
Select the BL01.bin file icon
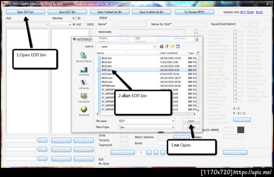tap(99, 58)
